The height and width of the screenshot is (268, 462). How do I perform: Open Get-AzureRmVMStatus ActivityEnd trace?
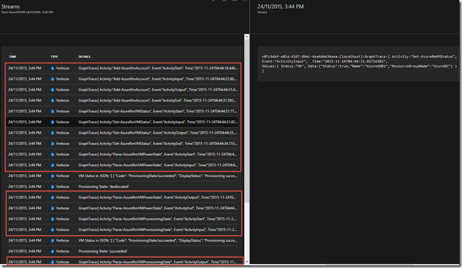click(x=122, y=144)
